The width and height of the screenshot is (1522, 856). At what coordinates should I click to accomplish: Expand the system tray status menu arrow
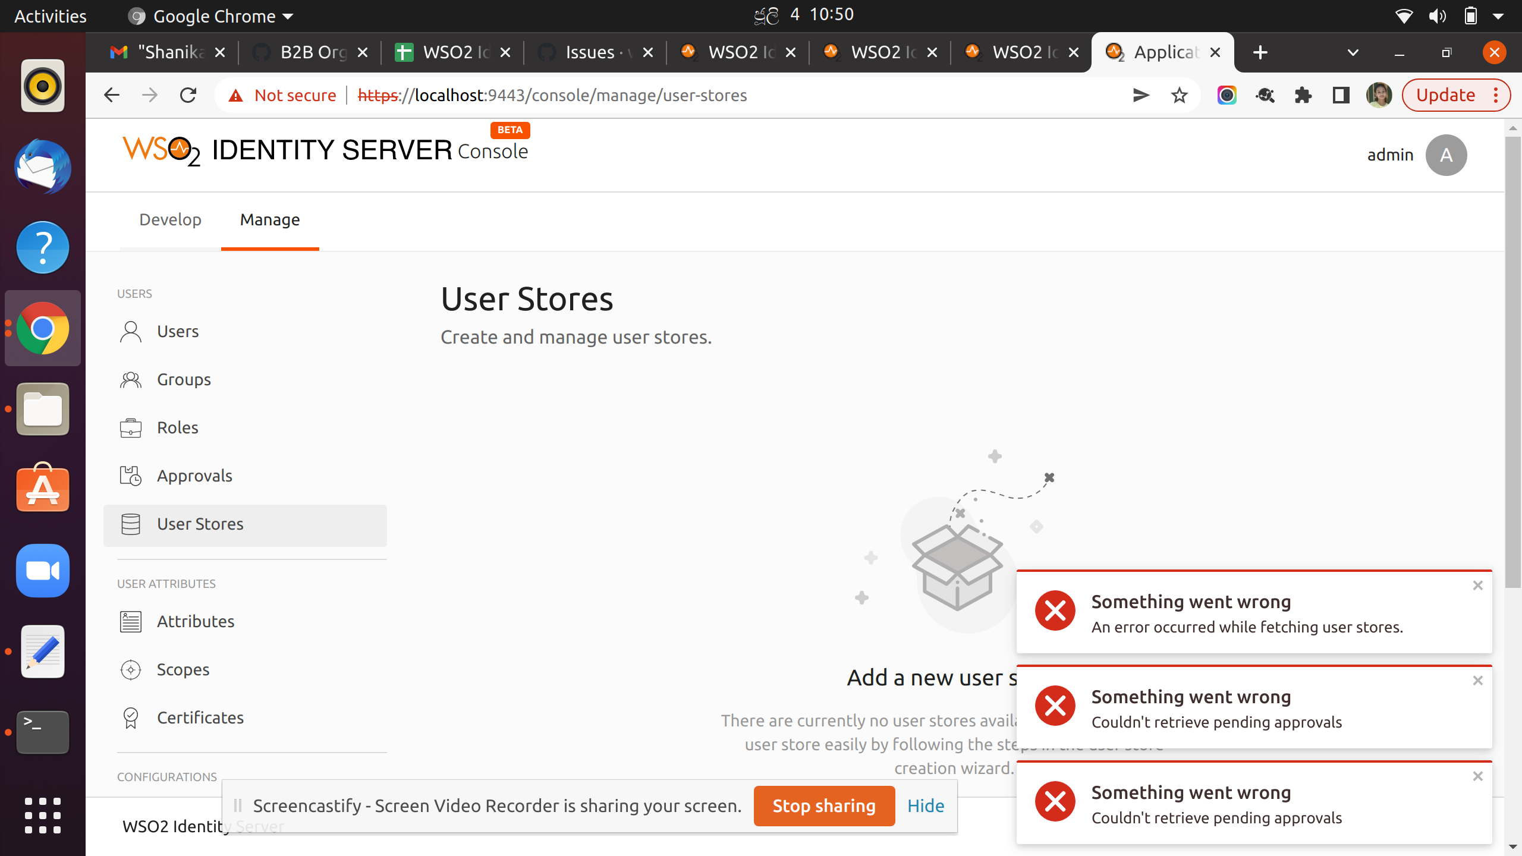point(1498,16)
